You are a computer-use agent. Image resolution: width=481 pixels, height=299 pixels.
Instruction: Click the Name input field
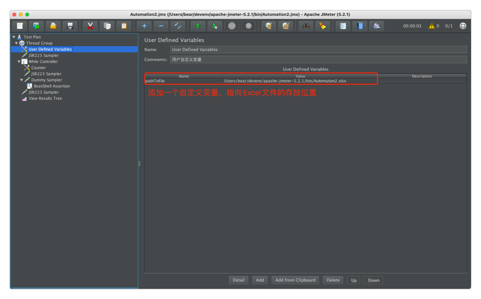[x=318, y=49]
